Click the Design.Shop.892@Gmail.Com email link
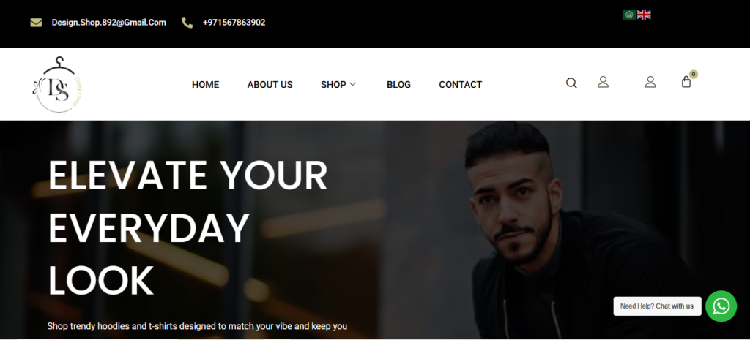 108,23
